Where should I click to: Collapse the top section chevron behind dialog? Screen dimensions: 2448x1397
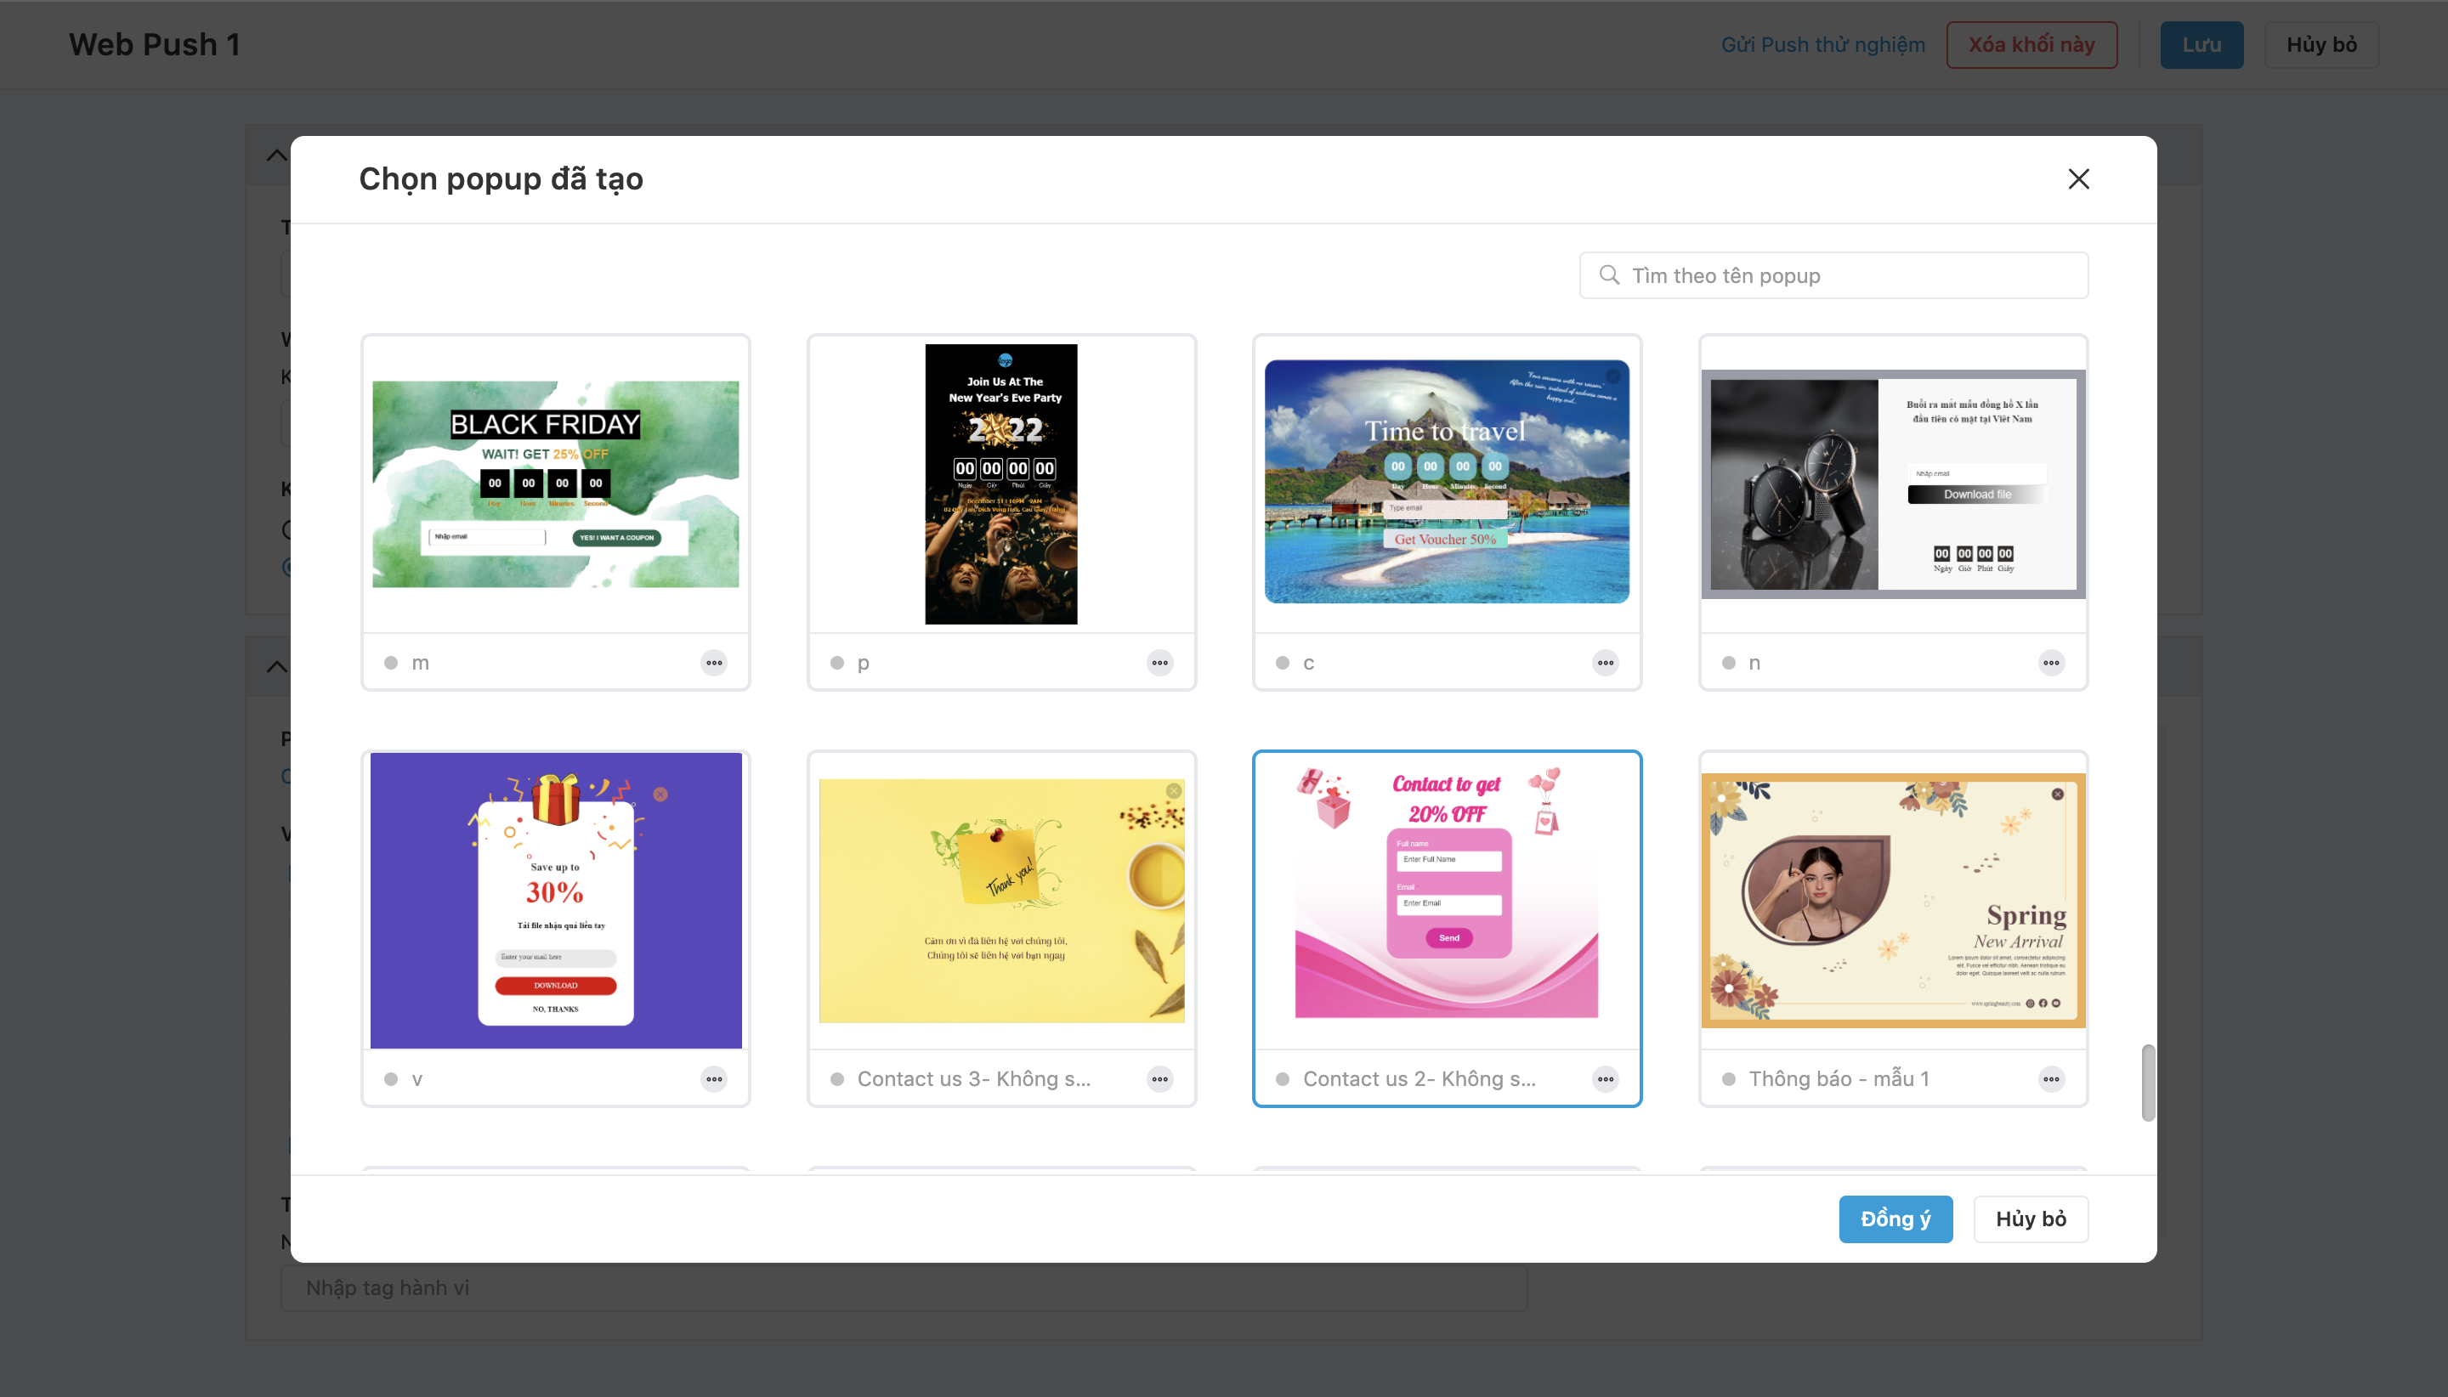276,156
